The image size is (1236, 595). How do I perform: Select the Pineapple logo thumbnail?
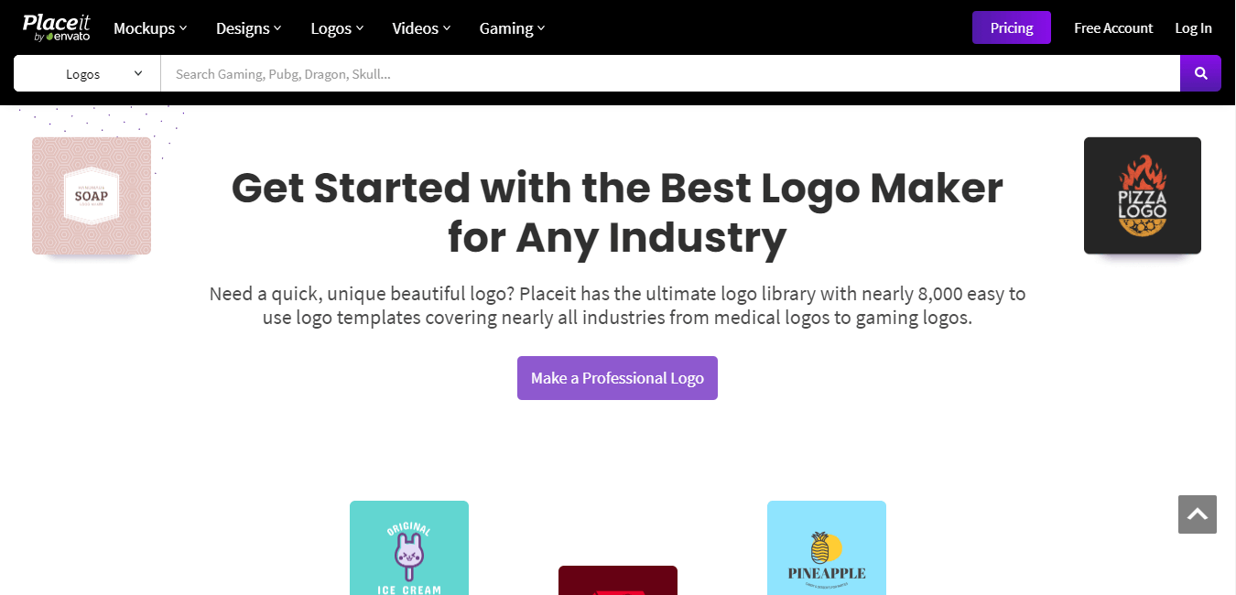pyautogui.click(x=827, y=547)
